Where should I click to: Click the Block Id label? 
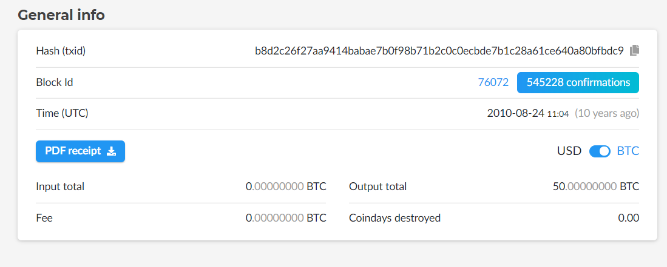[x=55, y=82]
